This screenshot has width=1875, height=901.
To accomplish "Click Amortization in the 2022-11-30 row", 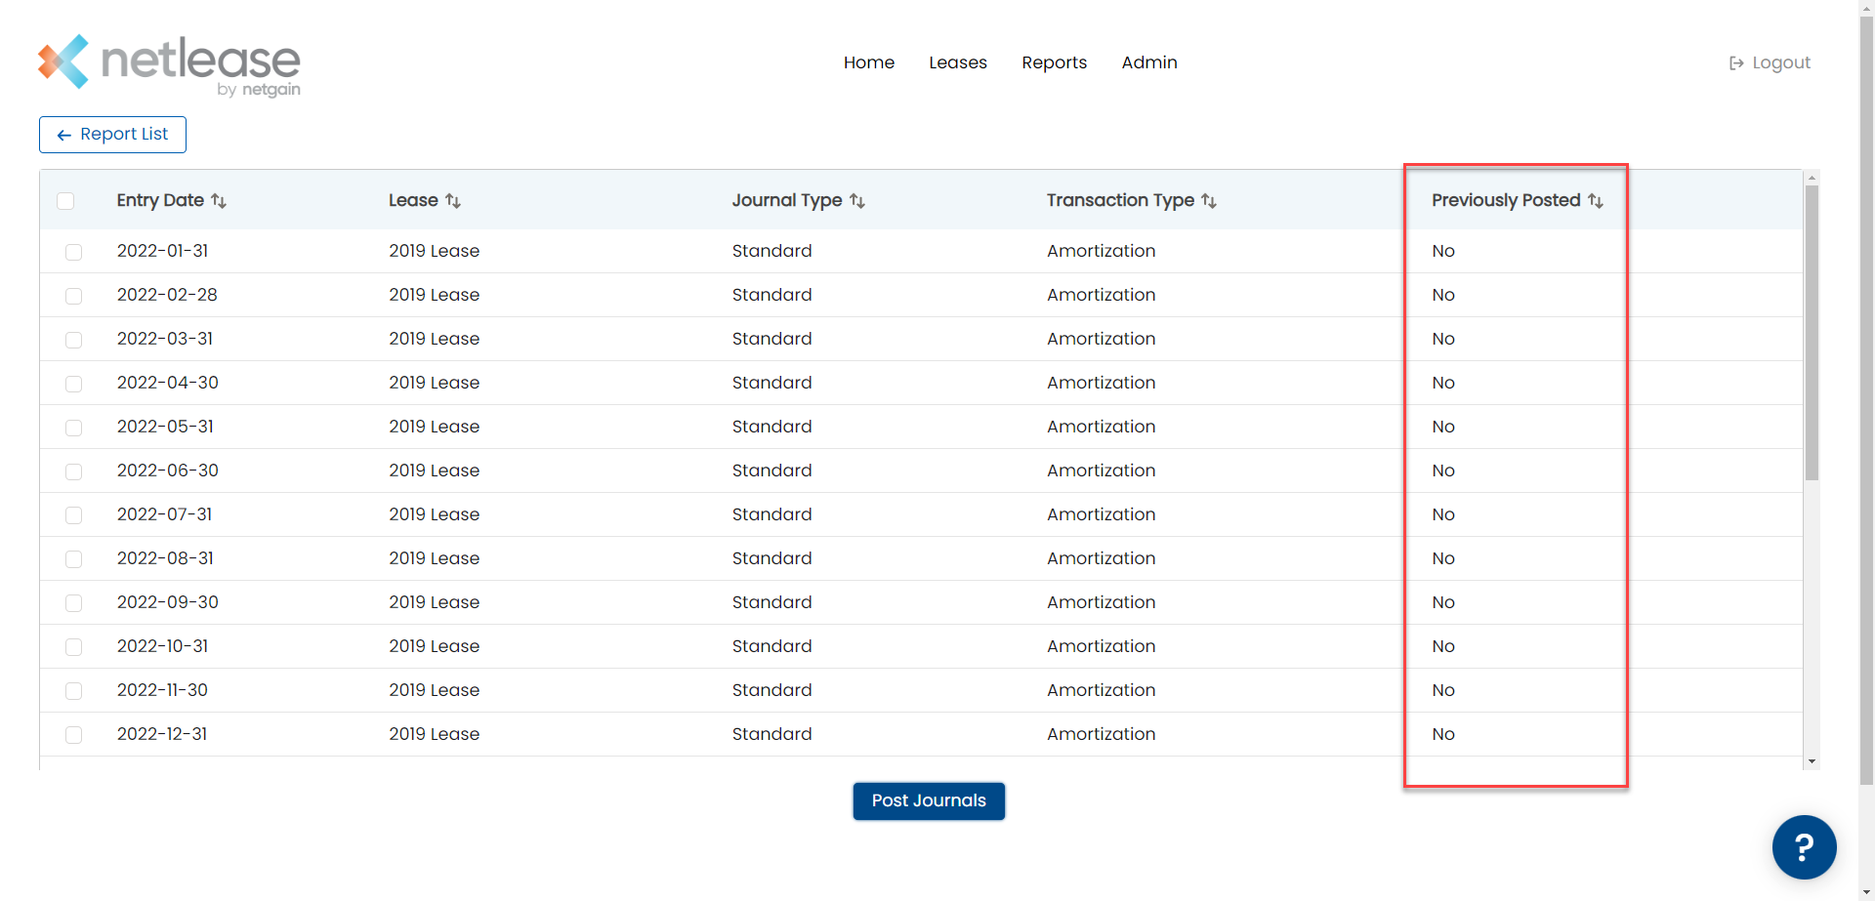I will 1101,690.
